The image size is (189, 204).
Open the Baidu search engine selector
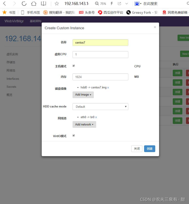[138, 4]
